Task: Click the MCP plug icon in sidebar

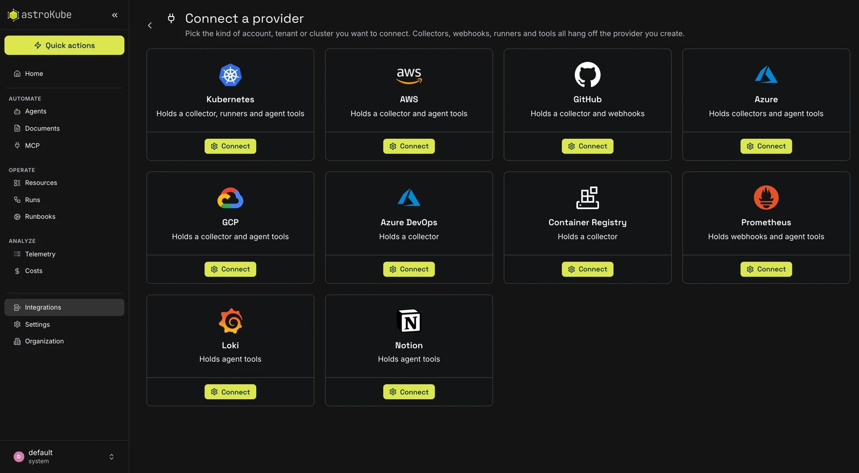Action: [x=17, y=146]
